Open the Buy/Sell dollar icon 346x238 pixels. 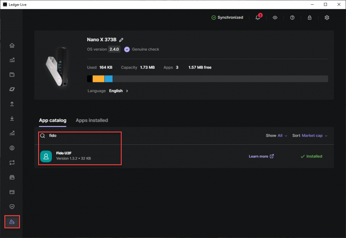(x=12, y=148)
